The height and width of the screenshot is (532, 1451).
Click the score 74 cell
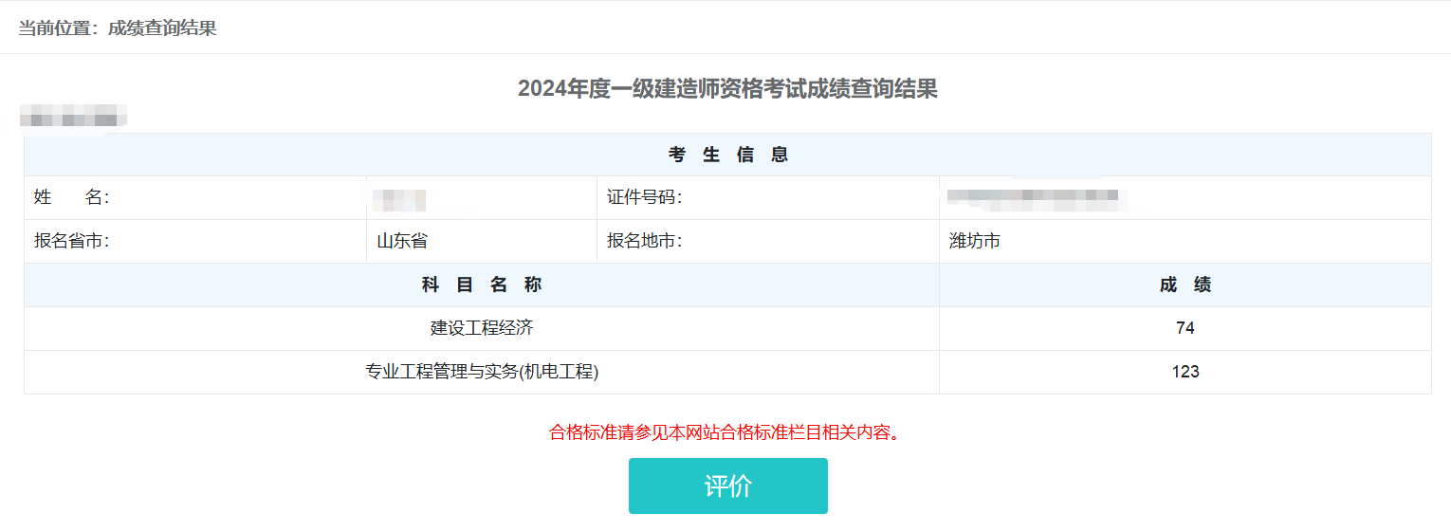[x=1185, y=328]
